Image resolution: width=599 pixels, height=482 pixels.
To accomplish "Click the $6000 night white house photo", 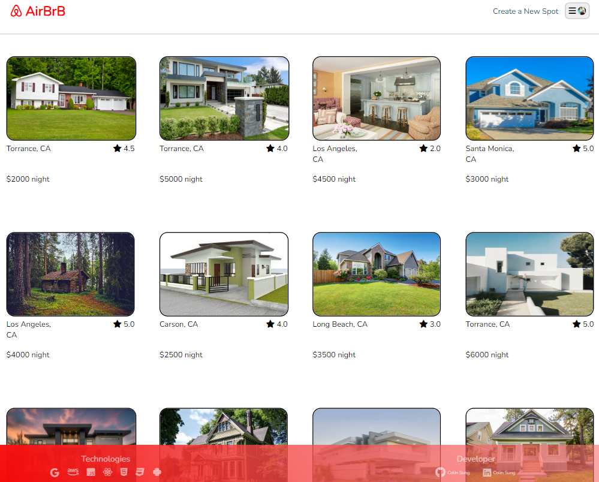I will point(529,274).
